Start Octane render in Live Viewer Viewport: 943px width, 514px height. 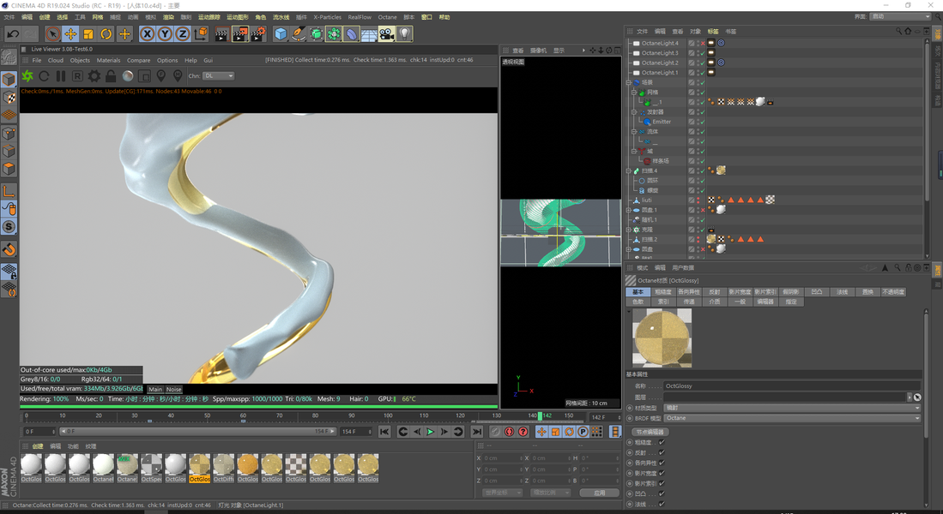27,75
